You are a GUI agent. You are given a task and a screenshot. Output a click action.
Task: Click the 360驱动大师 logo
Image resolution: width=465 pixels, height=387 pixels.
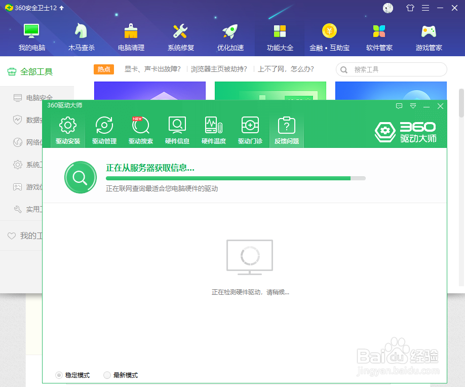click(405, 132)
